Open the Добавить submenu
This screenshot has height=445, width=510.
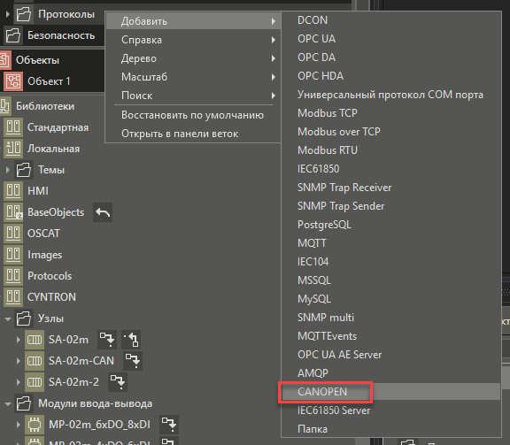pos(193,21)
